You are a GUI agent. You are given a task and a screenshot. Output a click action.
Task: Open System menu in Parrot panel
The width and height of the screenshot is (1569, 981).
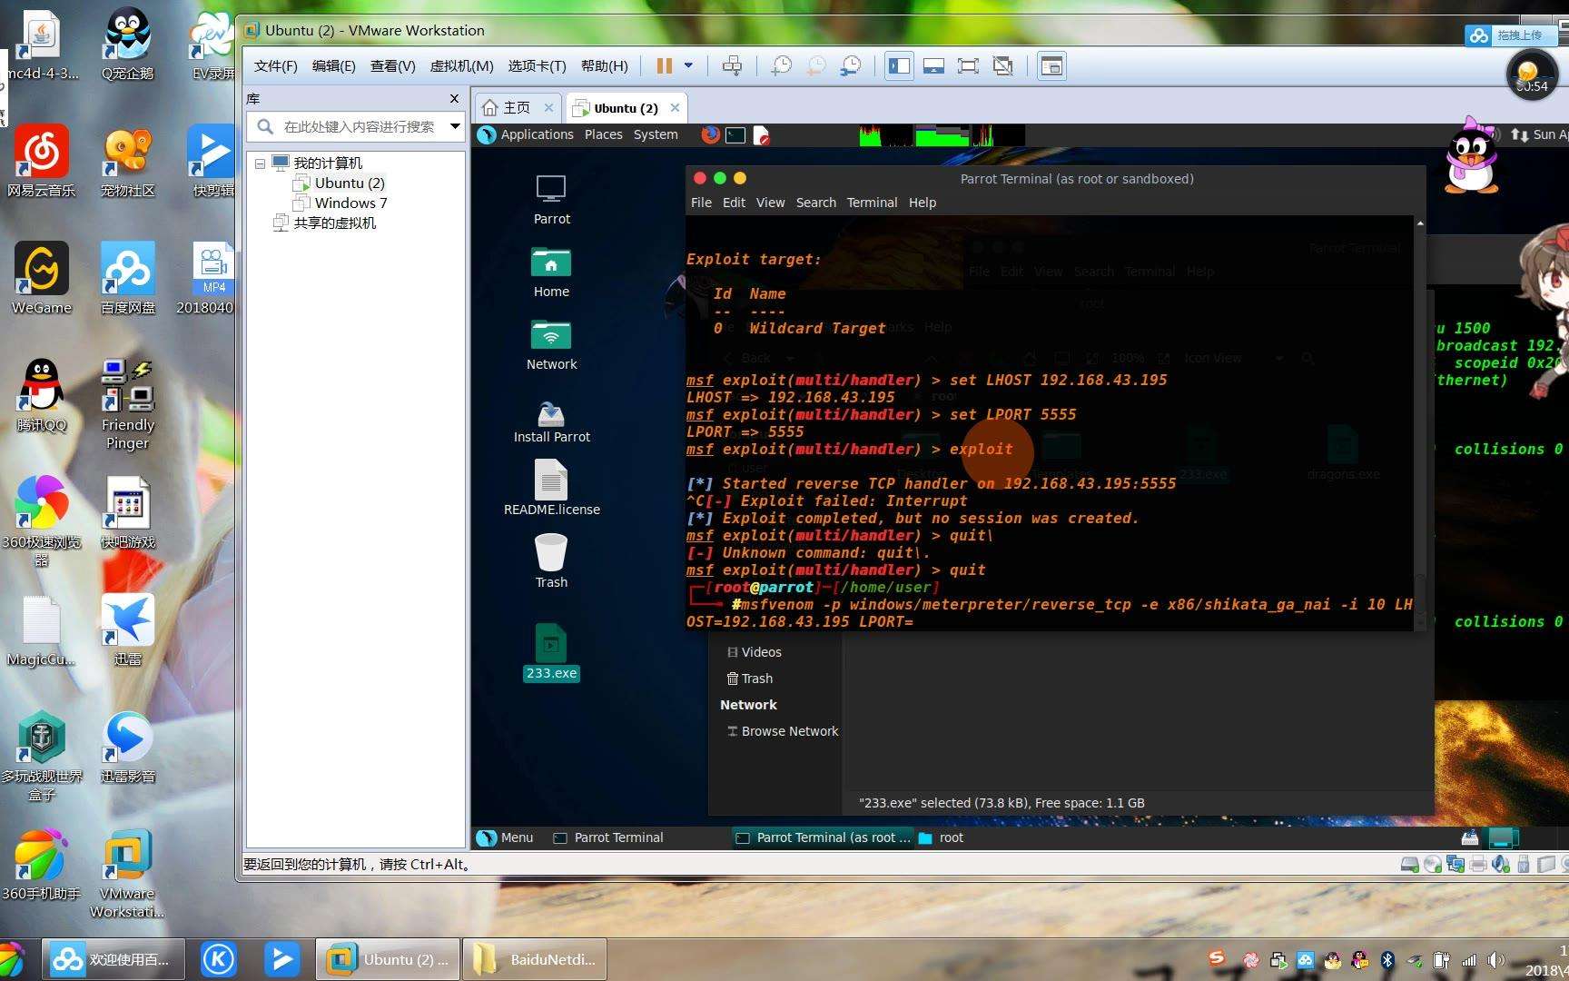click(656, 134)
